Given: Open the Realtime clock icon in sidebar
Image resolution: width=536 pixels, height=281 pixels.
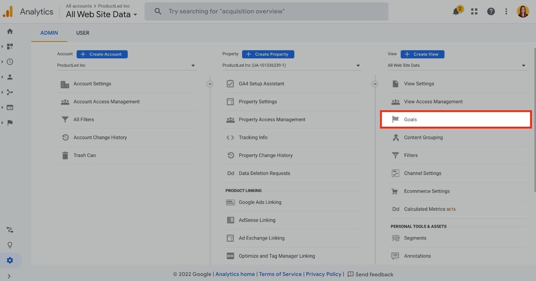Looking at the screenshot, I should (10, 62).
